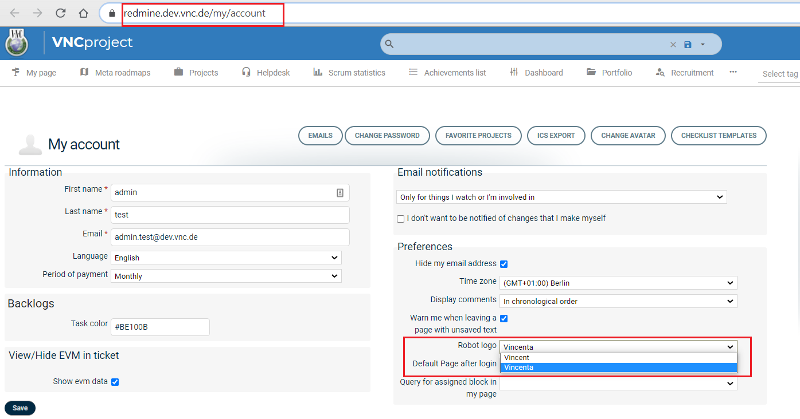The width and height of the screenshot is (800, 419).
Task: Uncheck Show evm data checkbox
Action: tap(115, 382)
